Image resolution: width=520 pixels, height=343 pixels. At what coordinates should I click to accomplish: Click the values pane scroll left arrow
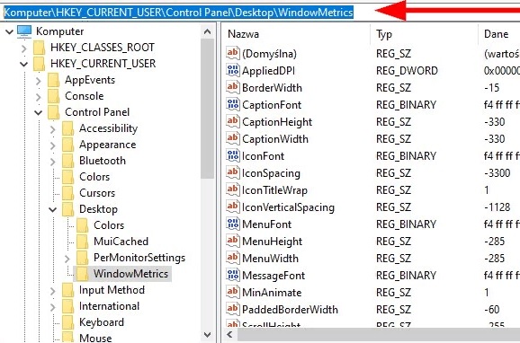pos(229,335)
